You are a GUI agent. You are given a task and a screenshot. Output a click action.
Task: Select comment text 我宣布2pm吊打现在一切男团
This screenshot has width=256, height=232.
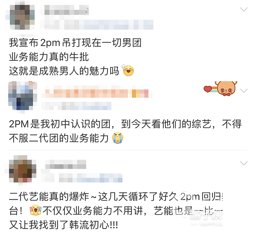[x=75, y=43]
